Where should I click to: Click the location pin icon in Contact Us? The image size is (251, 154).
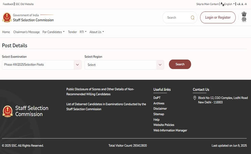(x=195, y=98)
